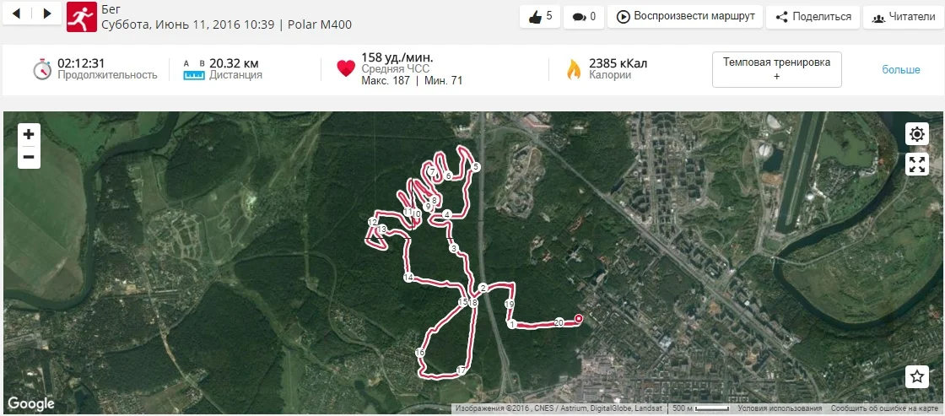Zoom in on the map

[x=29, y=134]
